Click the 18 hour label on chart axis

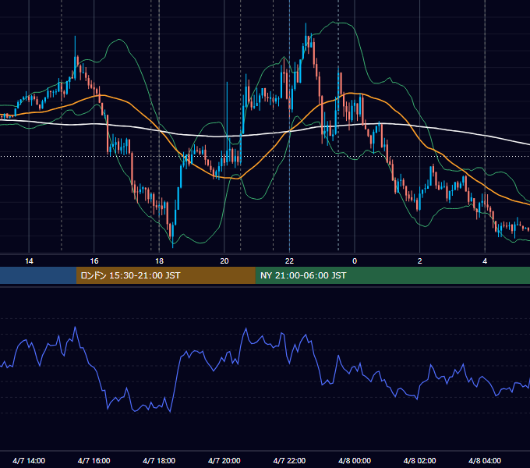tap(159, 261)
